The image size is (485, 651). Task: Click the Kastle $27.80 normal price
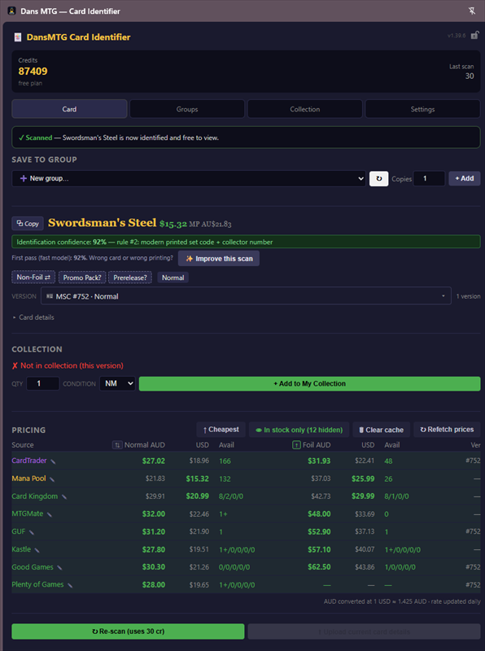pyautogui.click(x=154, y=549)
